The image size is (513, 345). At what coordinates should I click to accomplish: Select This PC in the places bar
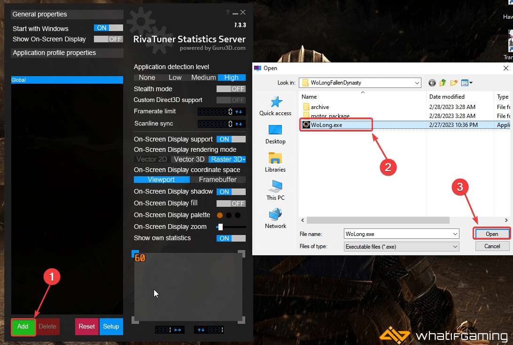tap(275, 191)
